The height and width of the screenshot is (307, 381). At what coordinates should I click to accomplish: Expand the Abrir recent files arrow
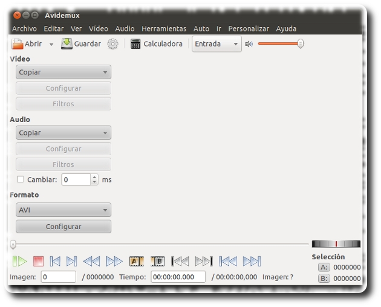[51, 45]
